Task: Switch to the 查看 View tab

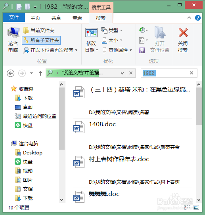Action: 77,18
